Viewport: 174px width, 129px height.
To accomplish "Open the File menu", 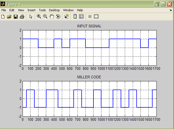I will 4,10.
